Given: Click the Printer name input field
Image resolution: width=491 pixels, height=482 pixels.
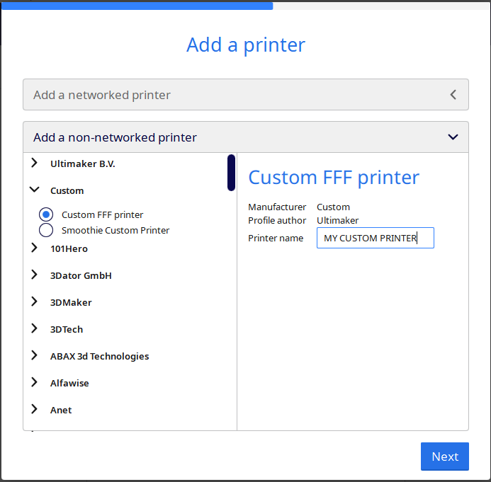Looking at the screenshot, I should click(375, 238).
